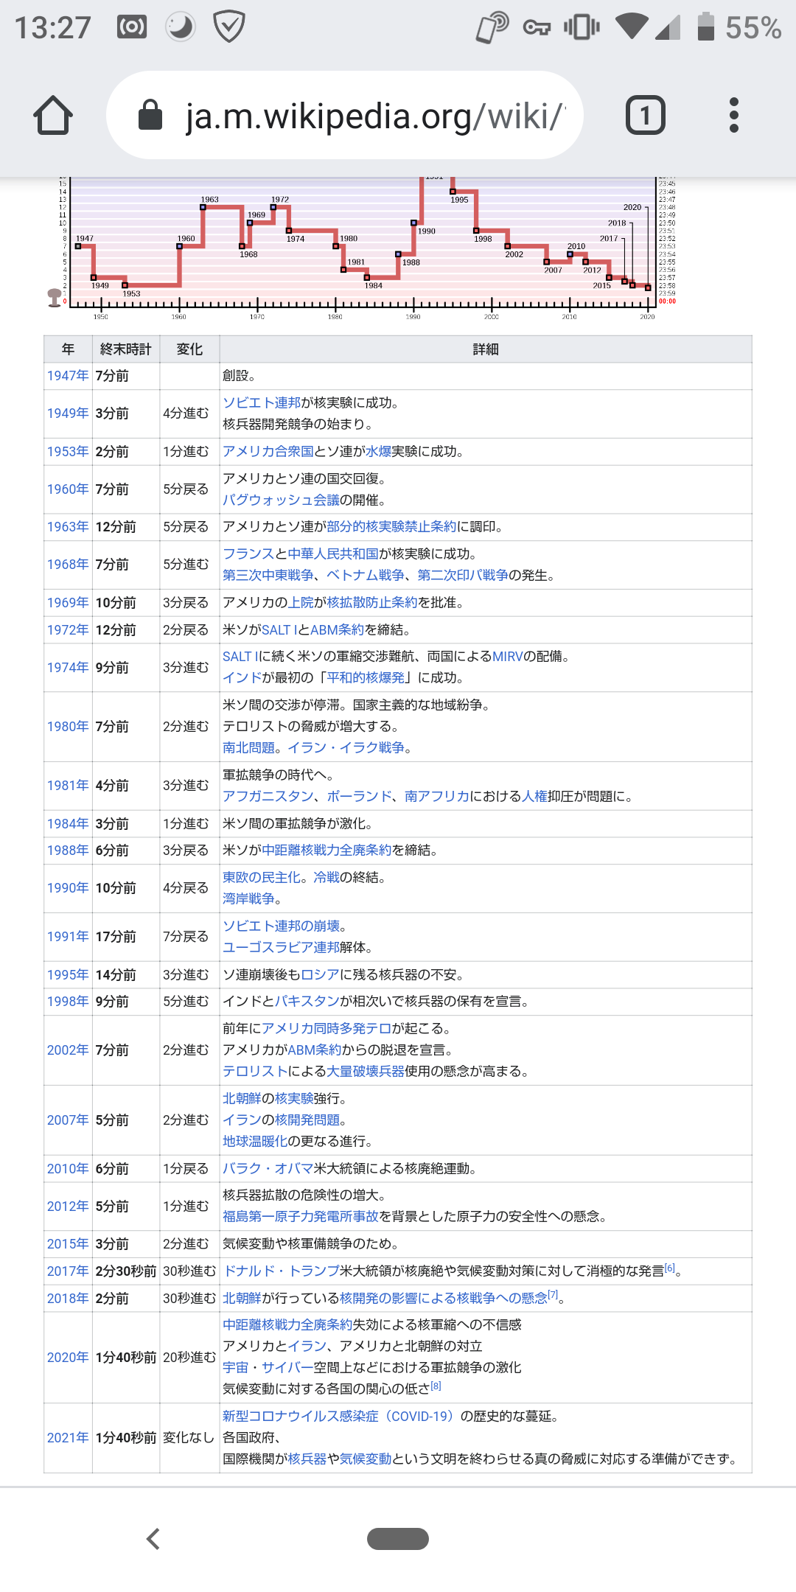
Task: Open the 福島第一原子力発電所事故 link
Action: 301,1216
